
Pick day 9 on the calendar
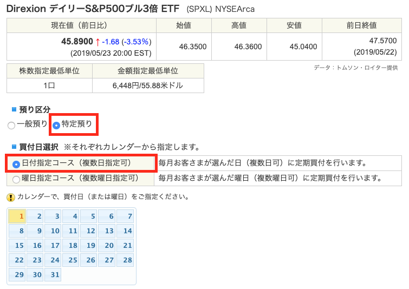point(35,231)
